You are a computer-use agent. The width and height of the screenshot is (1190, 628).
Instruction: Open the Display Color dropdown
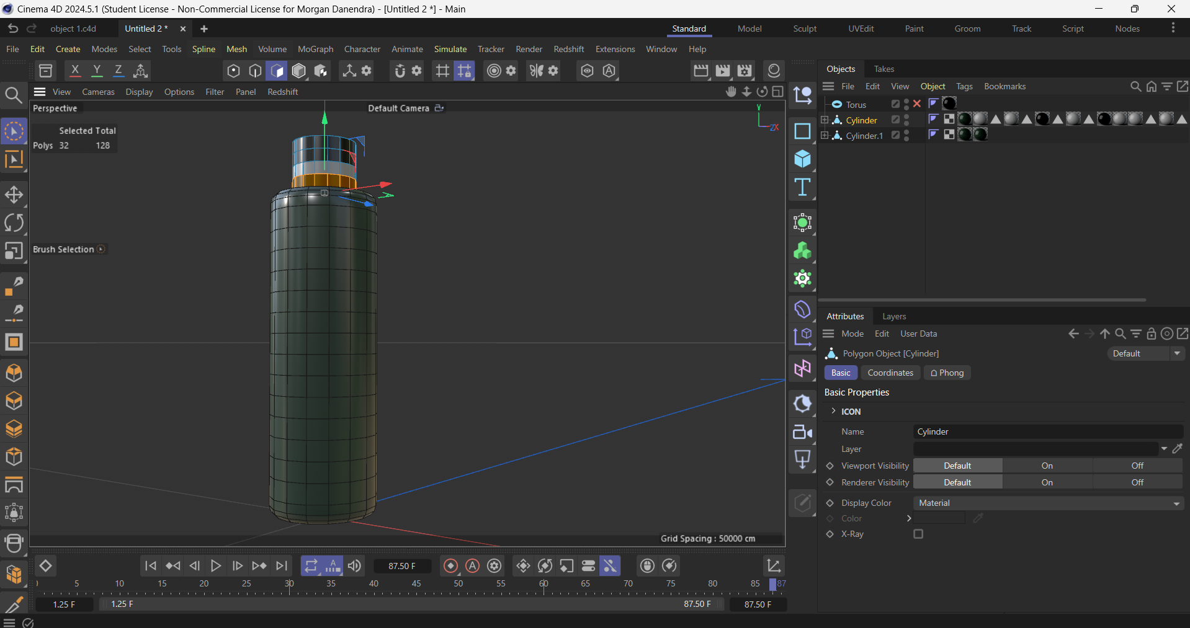(x=1048, y=503)
